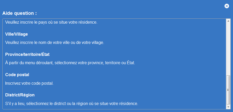Screen dimensions: 233x112
Task: Click the sentence about the country of residence
Action: [x=51, y=22]
